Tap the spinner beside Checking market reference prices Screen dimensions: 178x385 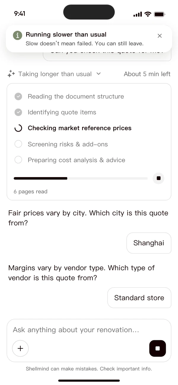tap(18, 128)
